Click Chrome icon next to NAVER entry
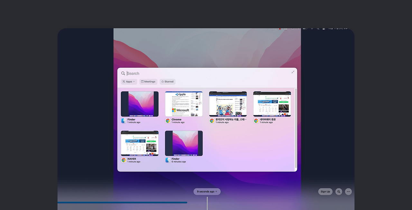This screenshot has height=210, width=412. pyautogui.click(x=124, y=160)
